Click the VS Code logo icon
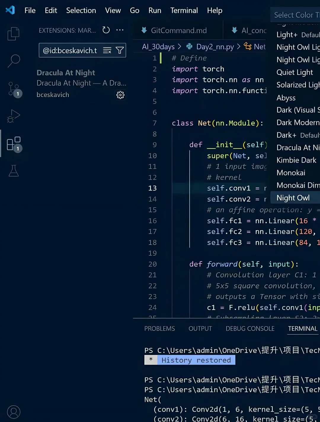This screenshot has width=320, height=422. click(x=10, y=10)
